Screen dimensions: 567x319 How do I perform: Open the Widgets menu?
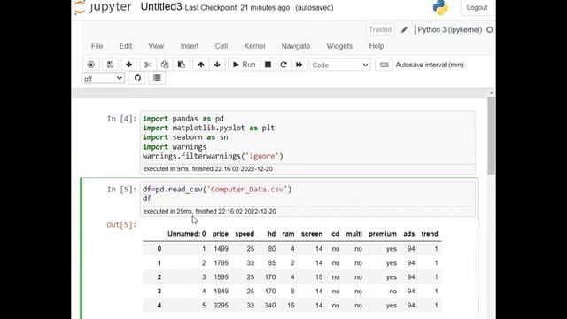tap(339, 46)
